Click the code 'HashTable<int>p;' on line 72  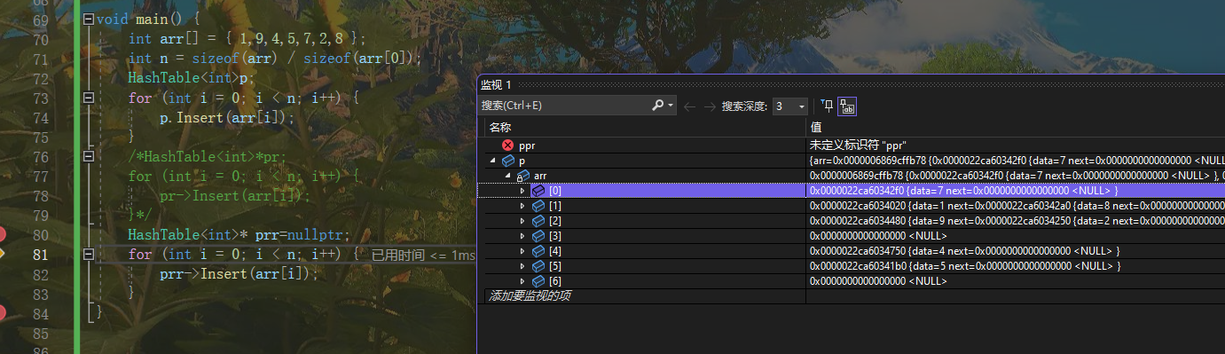pos(190,78)
